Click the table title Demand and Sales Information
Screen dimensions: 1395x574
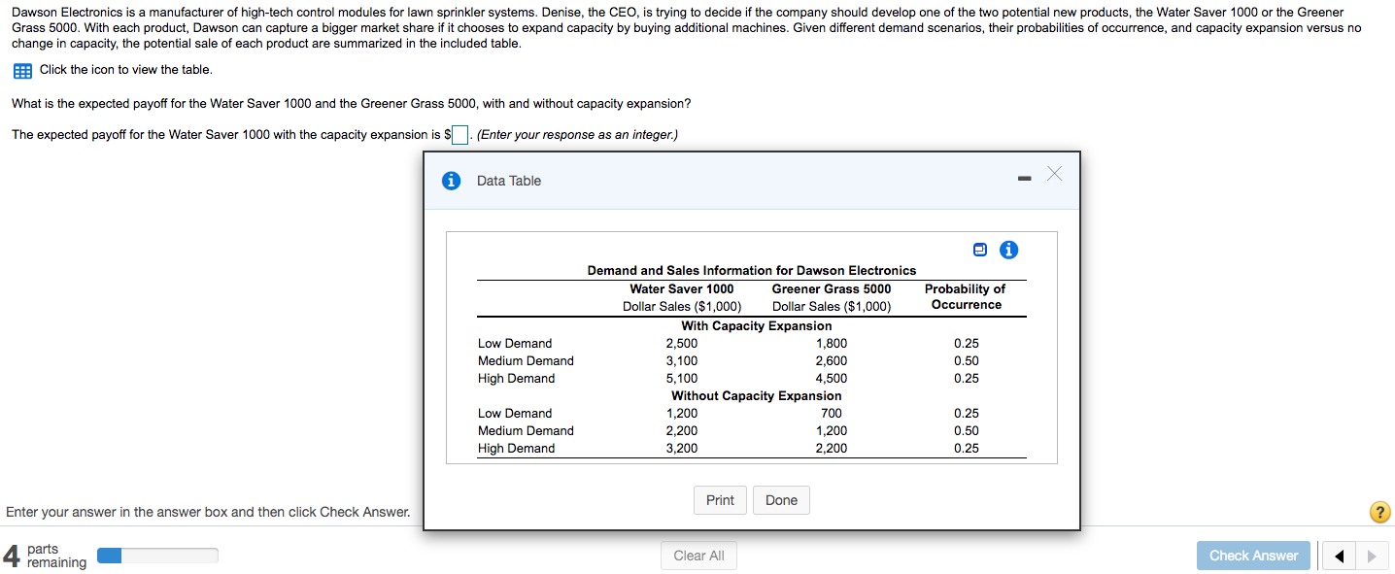click(752, 270)
